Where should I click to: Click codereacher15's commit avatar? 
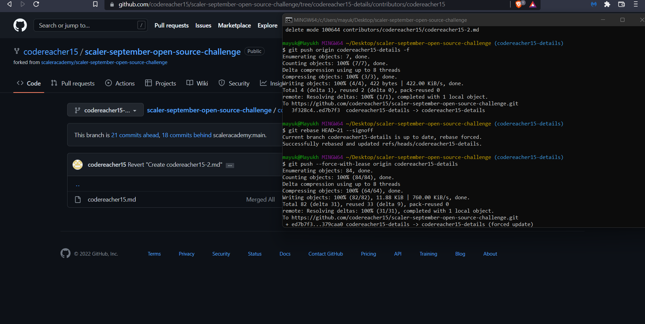(x=78, y=165)
